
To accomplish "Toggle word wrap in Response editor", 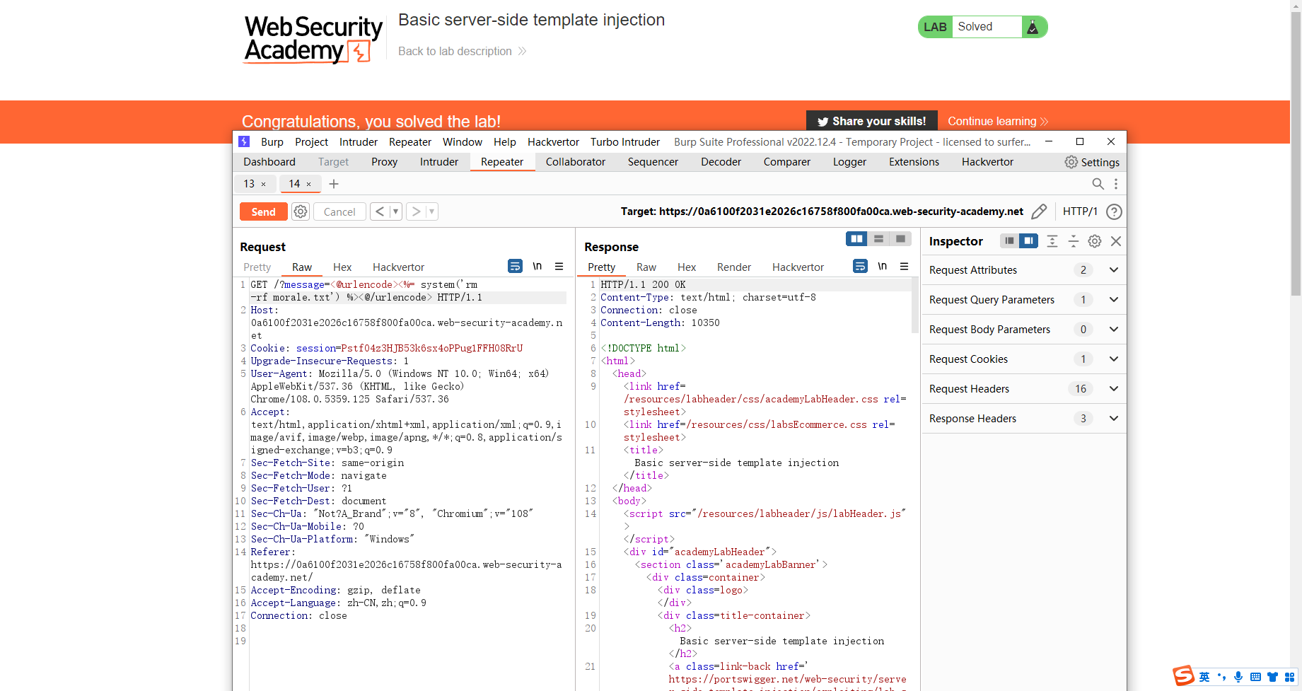I will (x=860, y=266).
